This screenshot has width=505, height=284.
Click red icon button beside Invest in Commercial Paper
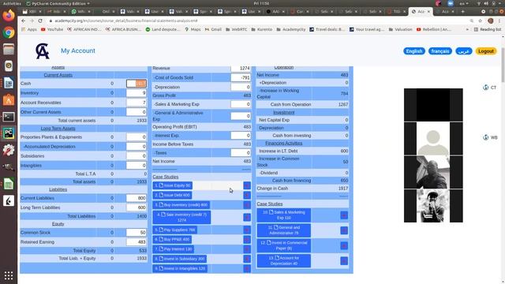[344, 245]
